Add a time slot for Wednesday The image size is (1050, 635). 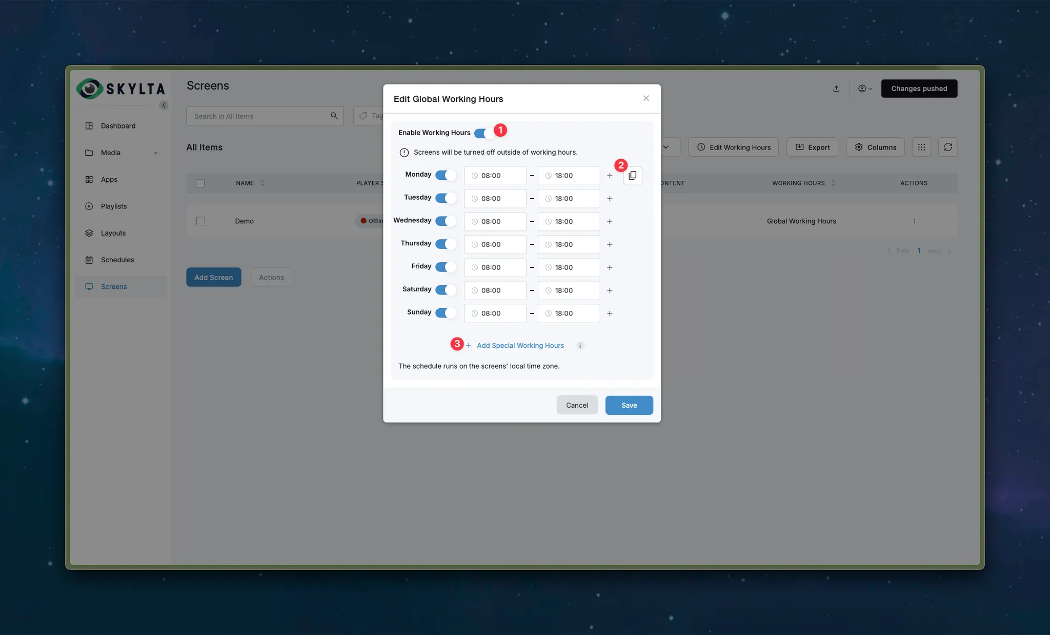pyautogui.click(x=610, y=222)
